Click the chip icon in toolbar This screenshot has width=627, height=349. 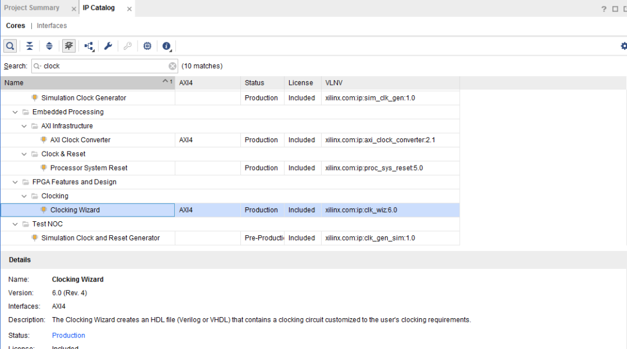click(x=147, y=46)
